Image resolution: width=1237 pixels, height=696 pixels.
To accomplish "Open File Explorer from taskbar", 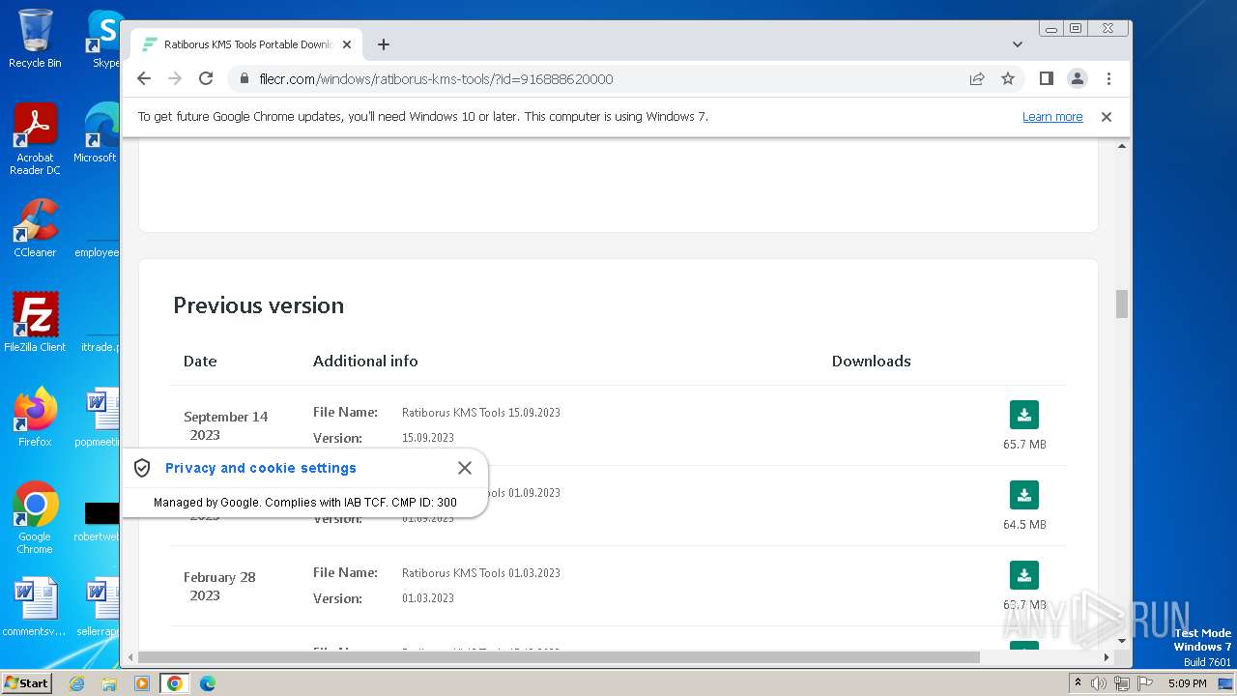I will click(x=109, y=683).
